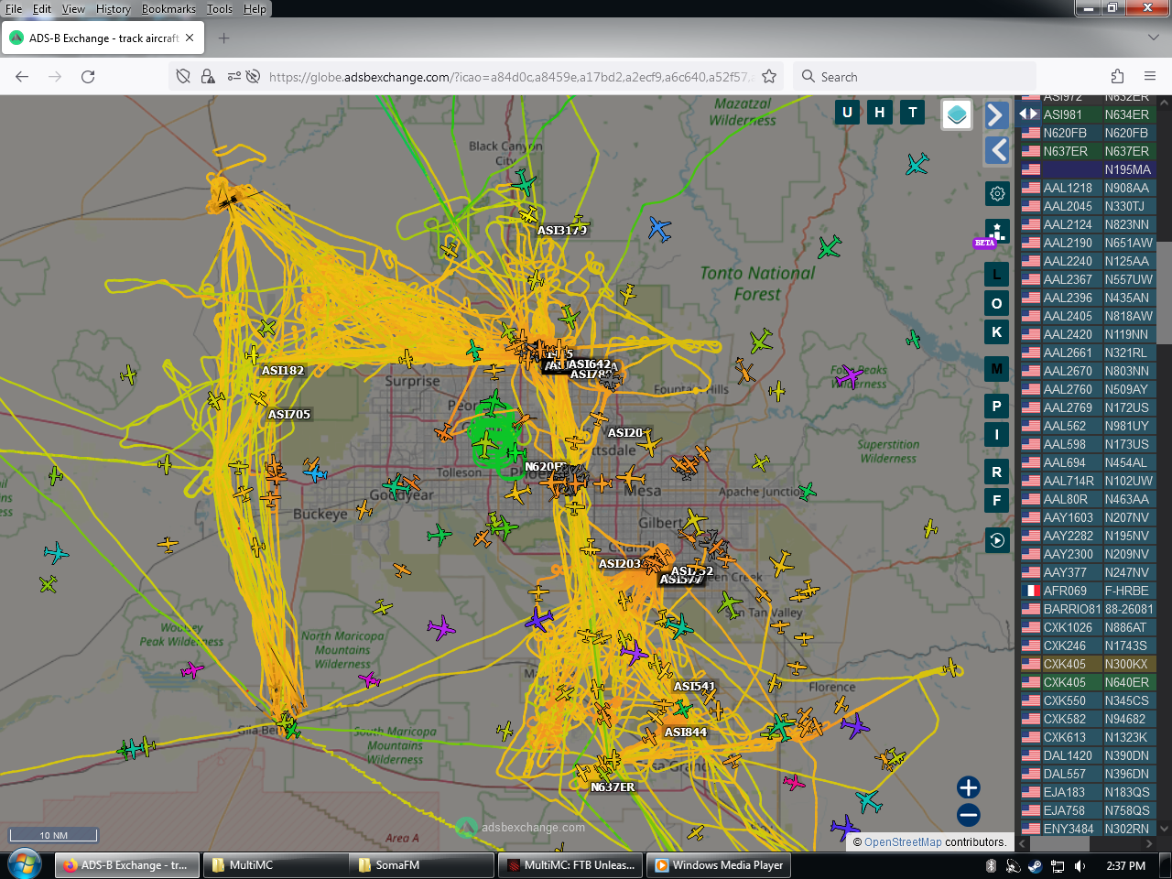Viewport: 1172px width, 879px height.
Task: Open the system clock showing 2:37 PM
Action: (1125, 865)
